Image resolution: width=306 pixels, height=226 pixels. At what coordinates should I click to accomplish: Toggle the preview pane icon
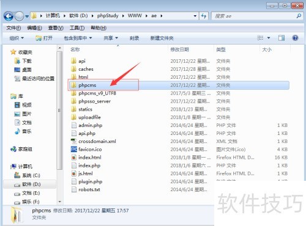pyautogui.click(x=282, y=38)
